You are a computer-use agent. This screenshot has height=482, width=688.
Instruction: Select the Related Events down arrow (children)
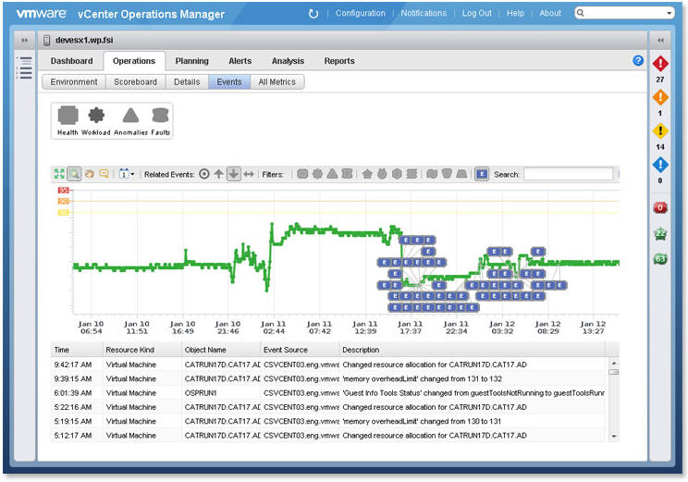click(233, 174)
